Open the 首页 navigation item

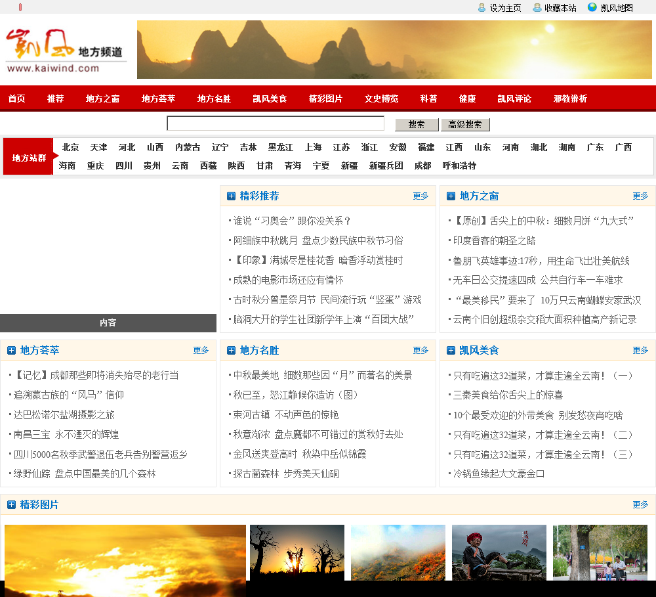17,99
